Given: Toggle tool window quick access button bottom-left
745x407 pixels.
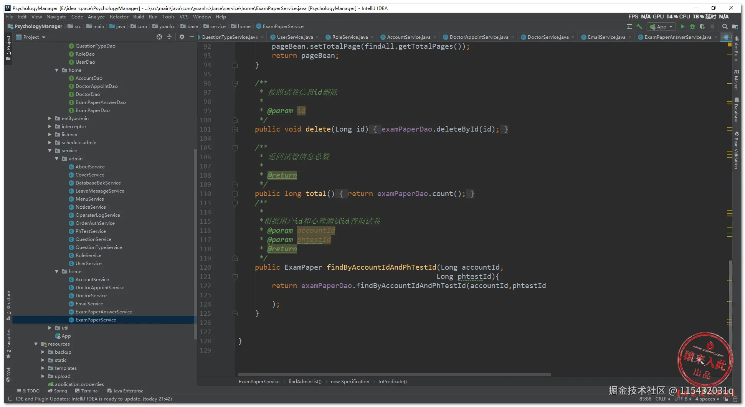Looking at the screenshot, I should pos(10,399).
